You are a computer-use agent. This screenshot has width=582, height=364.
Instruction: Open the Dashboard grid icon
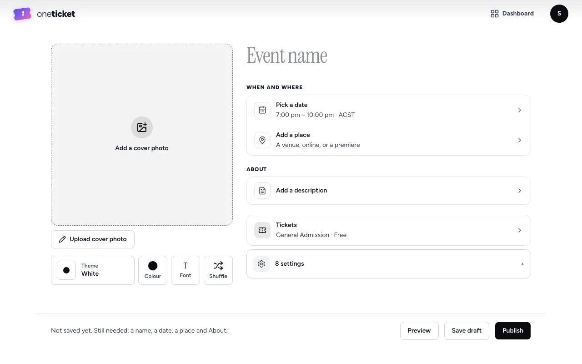coord(495,14)
